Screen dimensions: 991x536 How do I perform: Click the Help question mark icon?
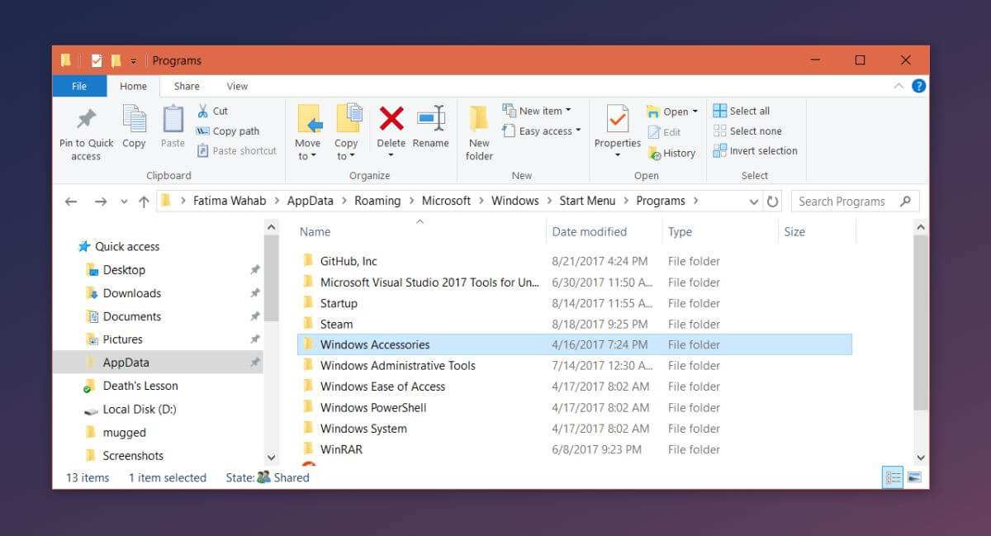(918, 86)
